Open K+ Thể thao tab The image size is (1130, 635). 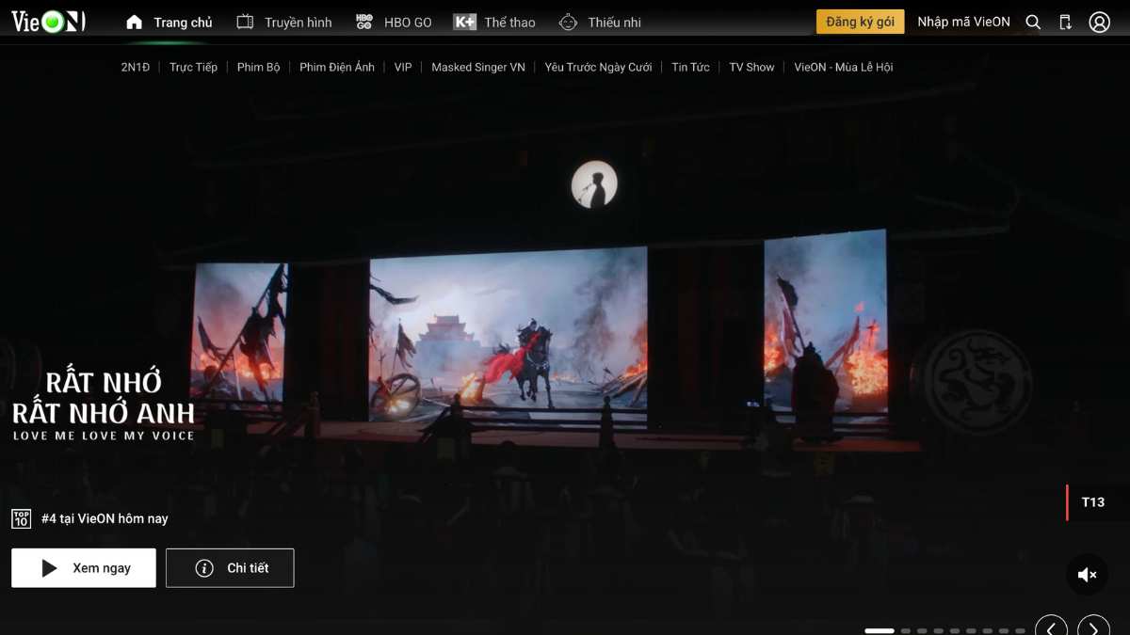click(x=494, y=22)
